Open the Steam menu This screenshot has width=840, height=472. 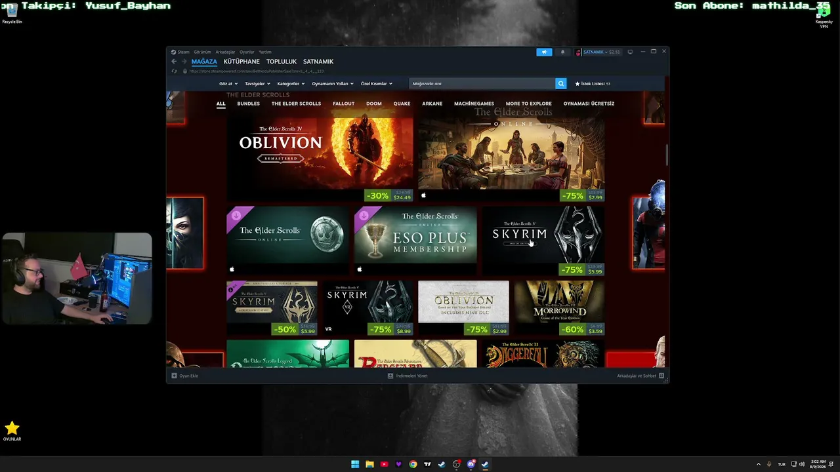pyautogui.click(x=184, y=52)
